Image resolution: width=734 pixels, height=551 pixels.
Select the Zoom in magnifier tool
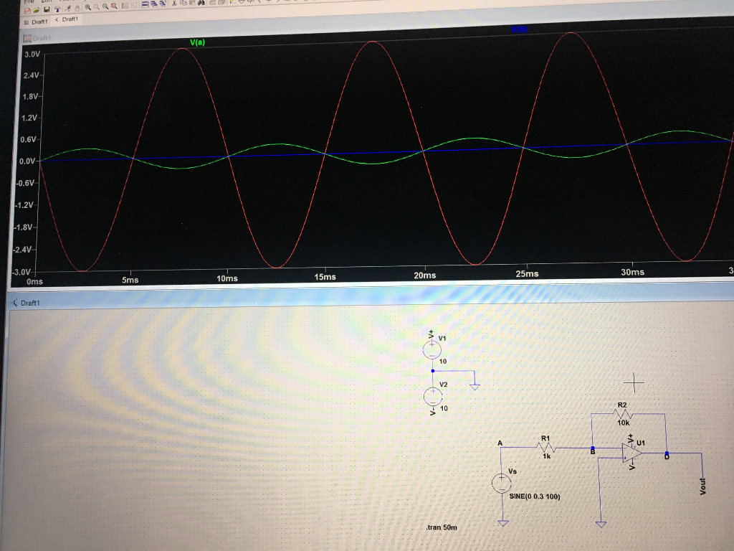[88, 7]
